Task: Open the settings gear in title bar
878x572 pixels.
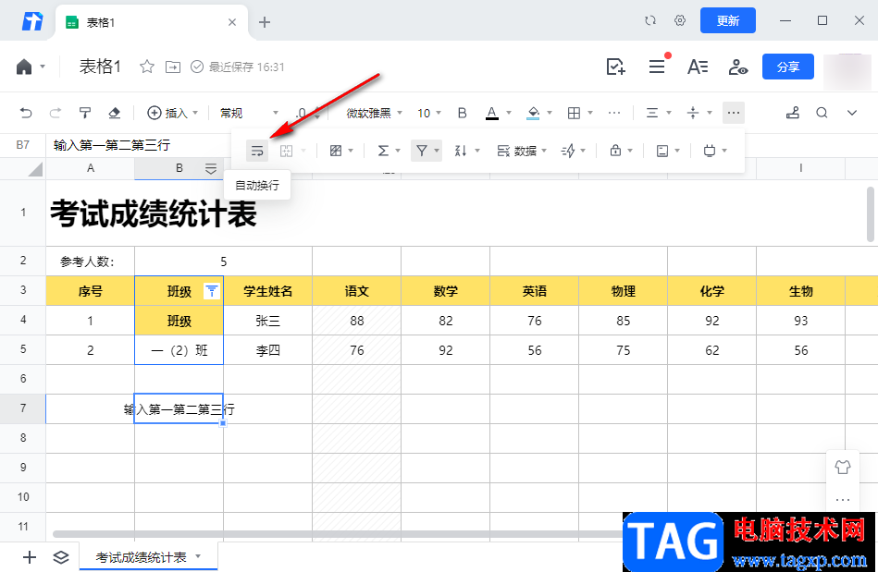Action: 680,20
